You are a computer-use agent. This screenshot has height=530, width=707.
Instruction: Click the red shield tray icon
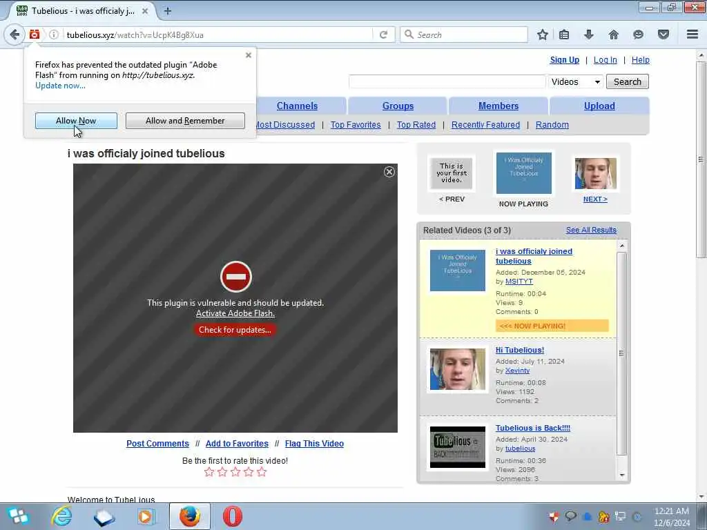pyautogui.click(x=554, y=516)
